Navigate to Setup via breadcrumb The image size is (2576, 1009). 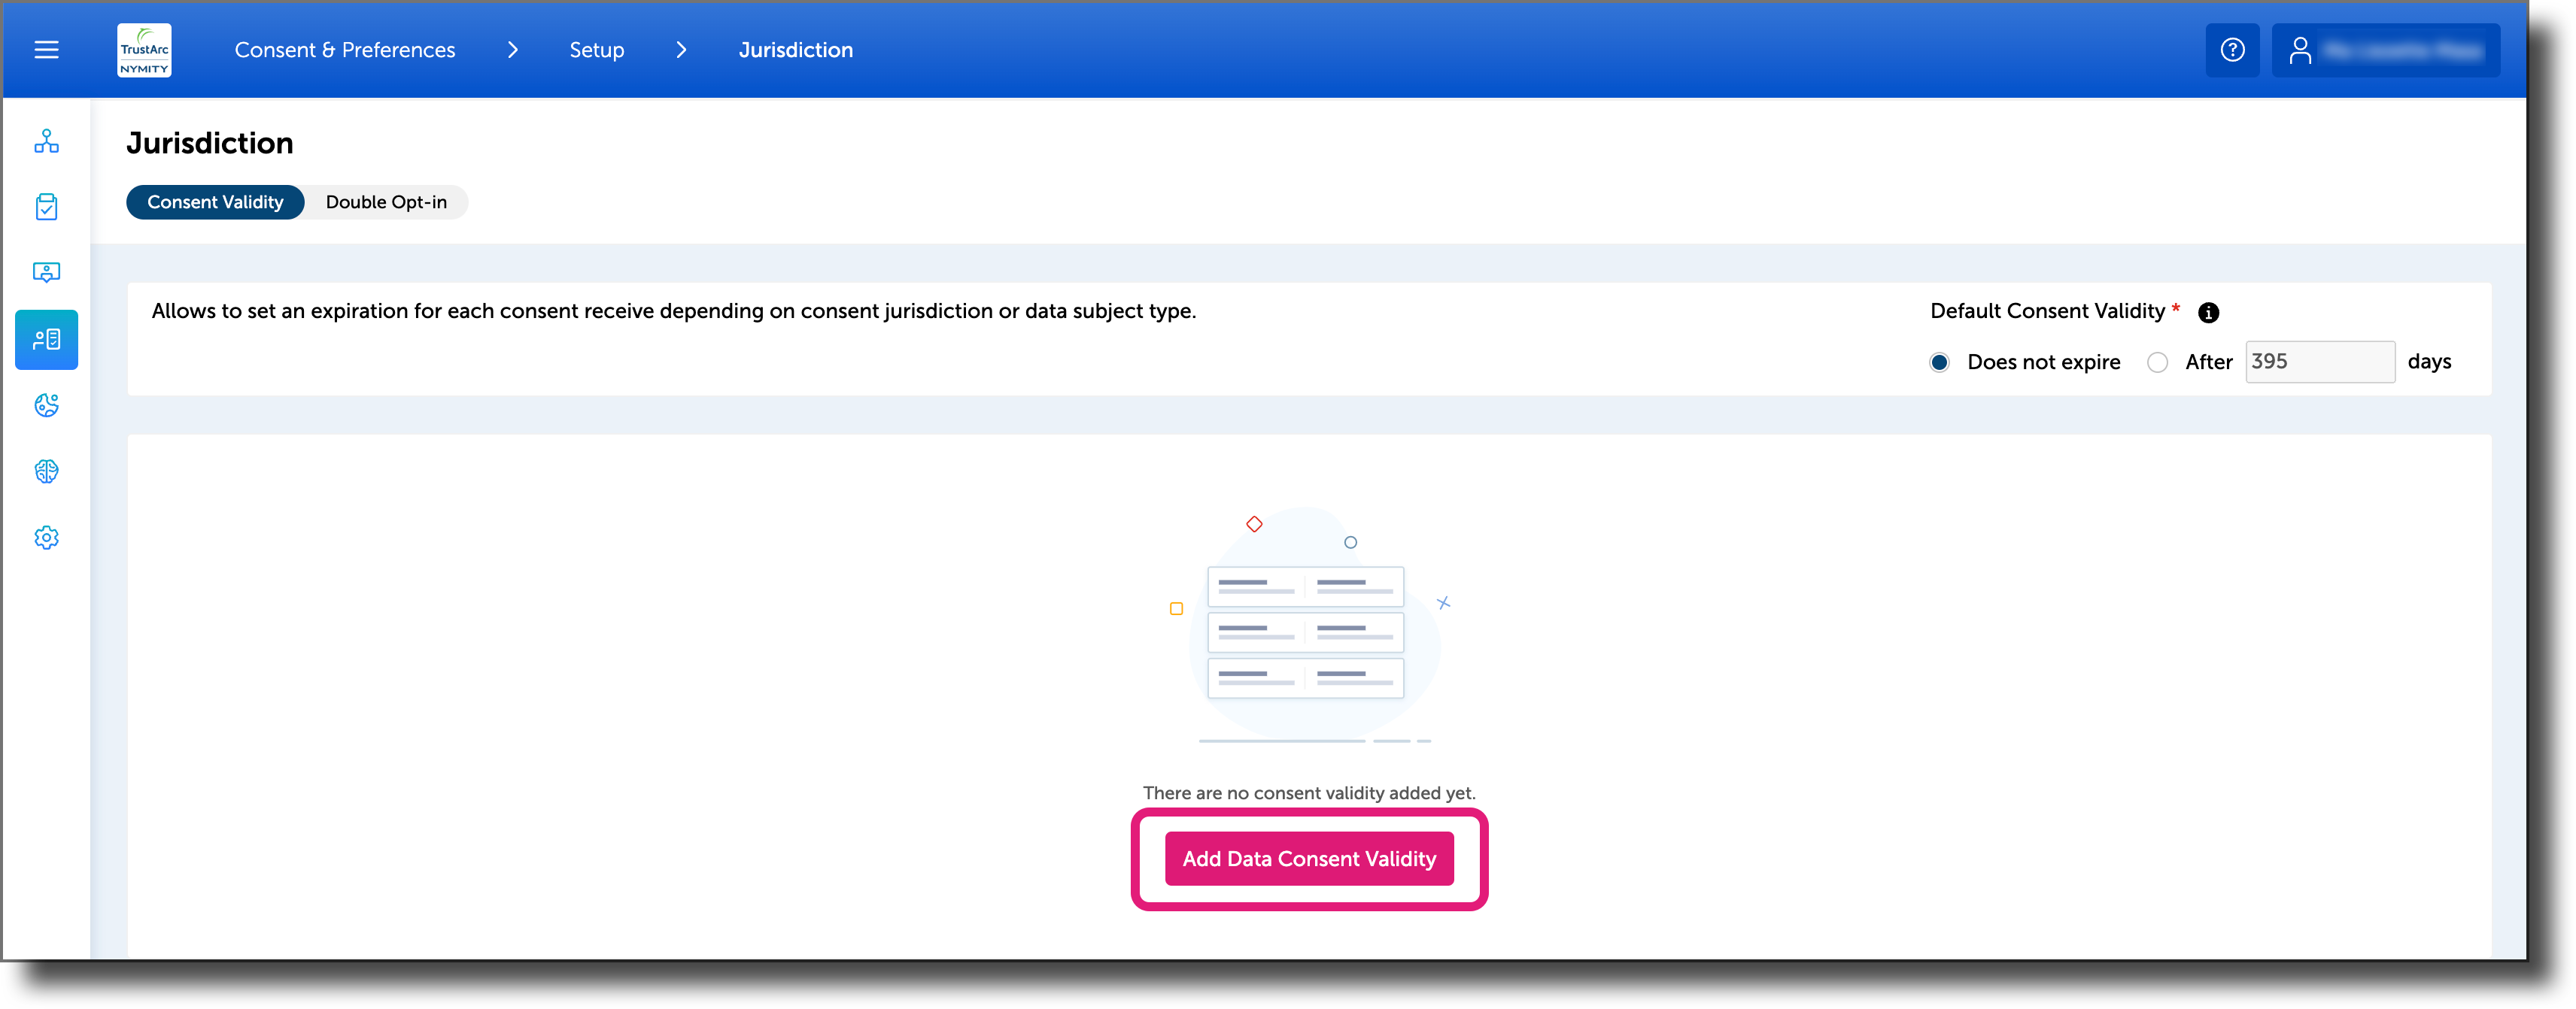(596, 49)
